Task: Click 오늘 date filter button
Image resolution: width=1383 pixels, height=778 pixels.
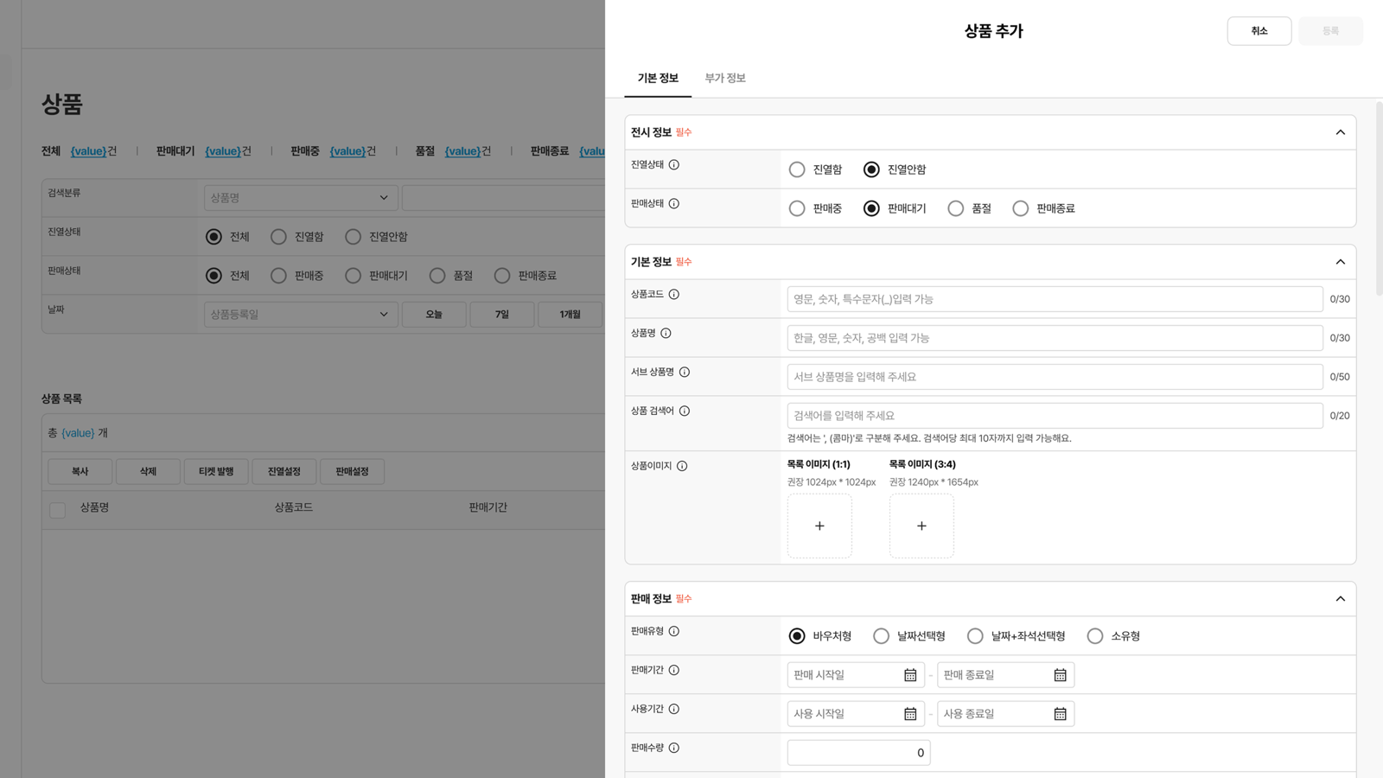Action: coord(434,315)
